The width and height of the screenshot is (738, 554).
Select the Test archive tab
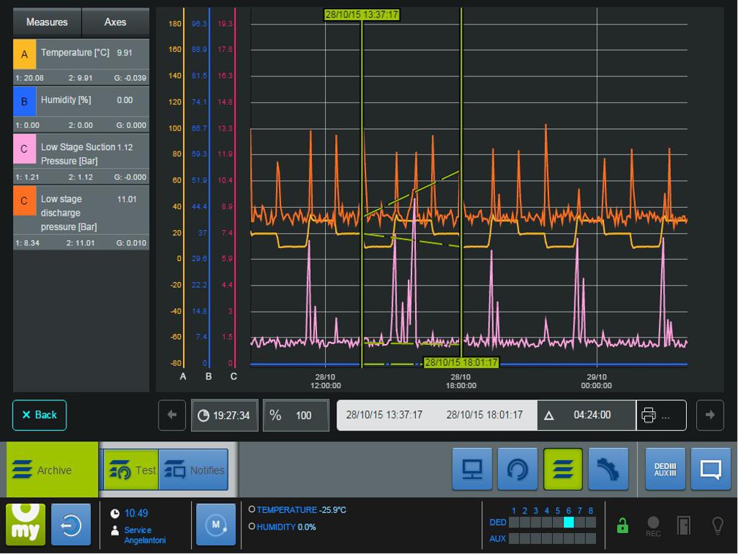(x=131, y=470)
